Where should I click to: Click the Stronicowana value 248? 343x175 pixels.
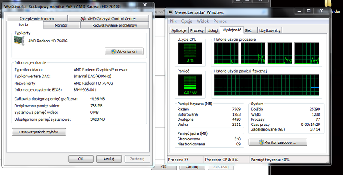(x=237, y=139)
